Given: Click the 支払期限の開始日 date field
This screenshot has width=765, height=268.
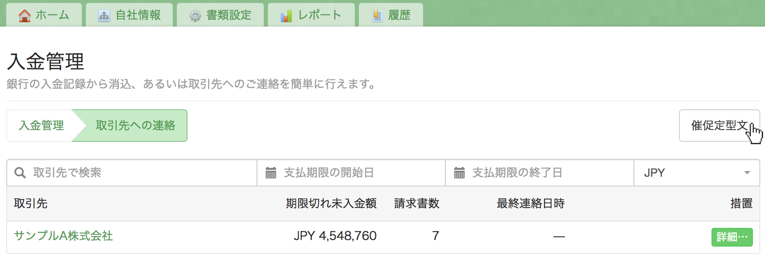Looking at the screenshot, I should pyautogui.click(x=351, y=173).
